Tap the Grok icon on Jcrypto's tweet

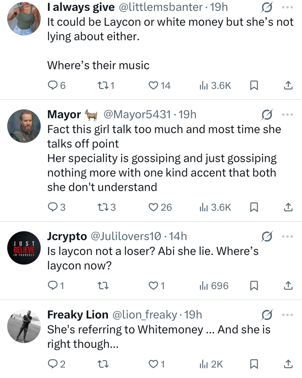tap(267, 236)
